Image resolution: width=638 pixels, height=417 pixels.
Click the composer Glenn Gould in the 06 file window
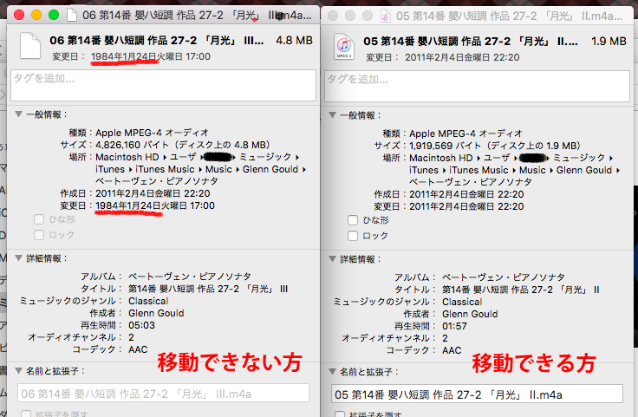pos(156,313)
